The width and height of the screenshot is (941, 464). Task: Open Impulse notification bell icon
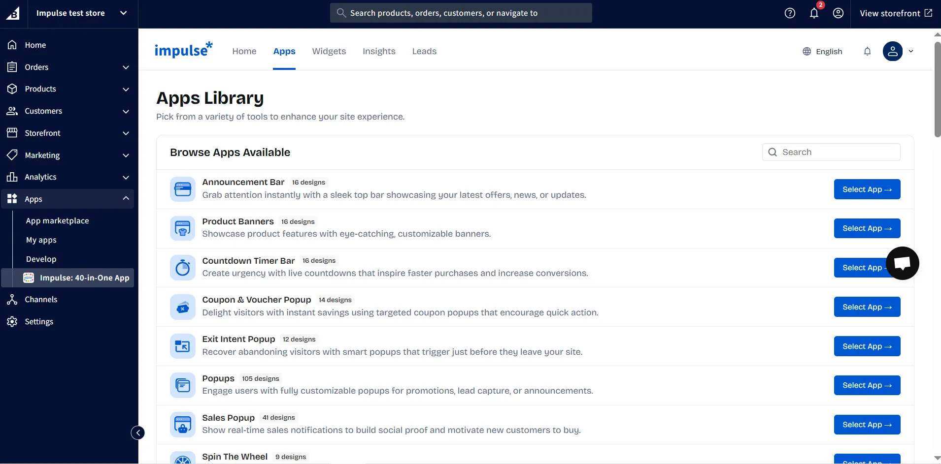click(867, 51)
